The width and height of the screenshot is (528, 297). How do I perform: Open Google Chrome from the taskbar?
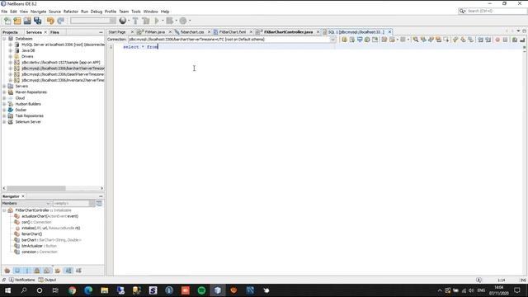[x=72, y=290]
